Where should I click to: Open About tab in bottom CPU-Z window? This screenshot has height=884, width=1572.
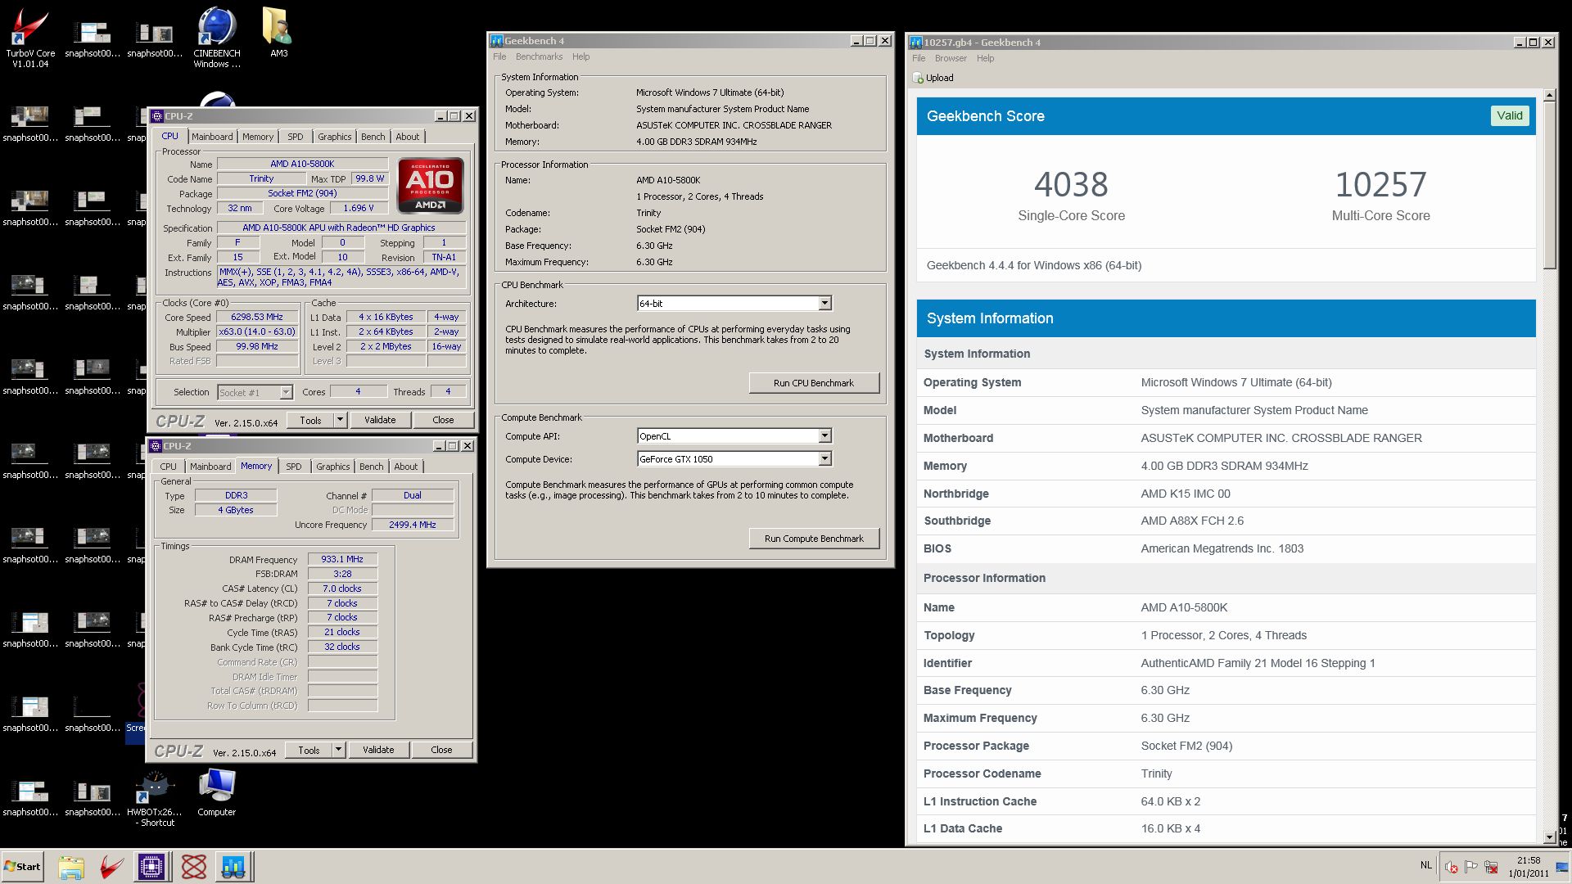[405, 467]
